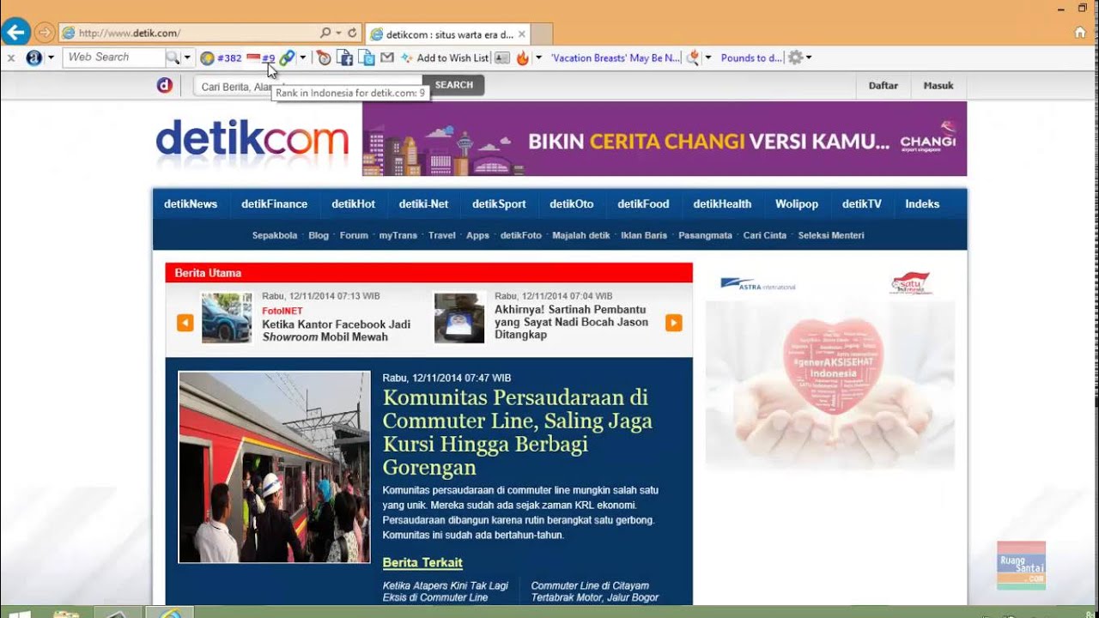1099x618 pixels.
Task: Click the Internet Explorer taskbar icon
Action: coord(170,613)
